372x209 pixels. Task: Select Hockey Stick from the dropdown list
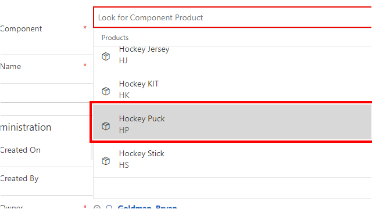tap(233, 159)
